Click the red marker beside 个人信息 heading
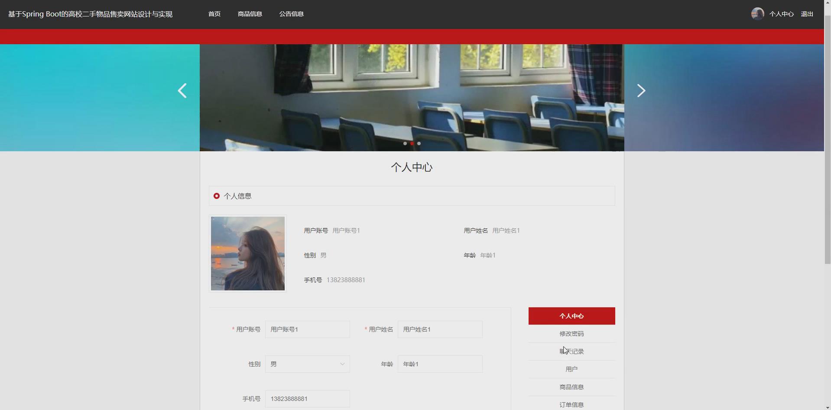The image size is (831, 410). click(x=216, y=196)
